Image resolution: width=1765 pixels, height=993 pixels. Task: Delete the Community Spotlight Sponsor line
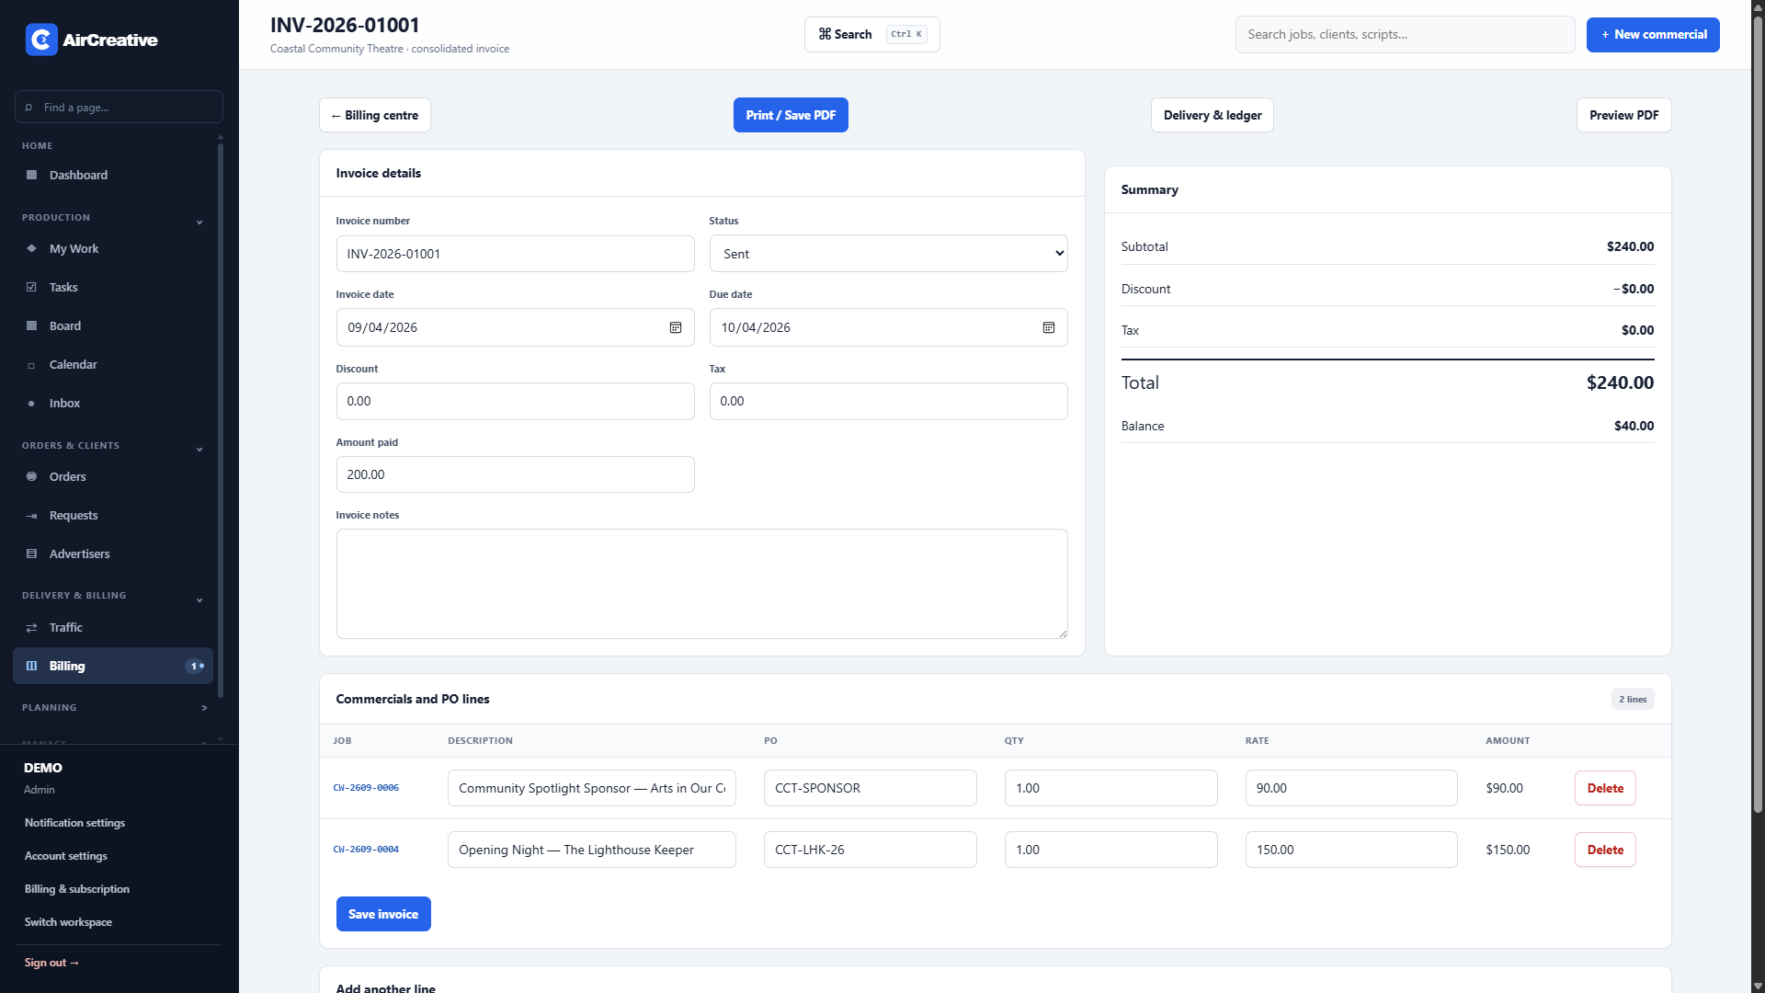pos(1605,788)
